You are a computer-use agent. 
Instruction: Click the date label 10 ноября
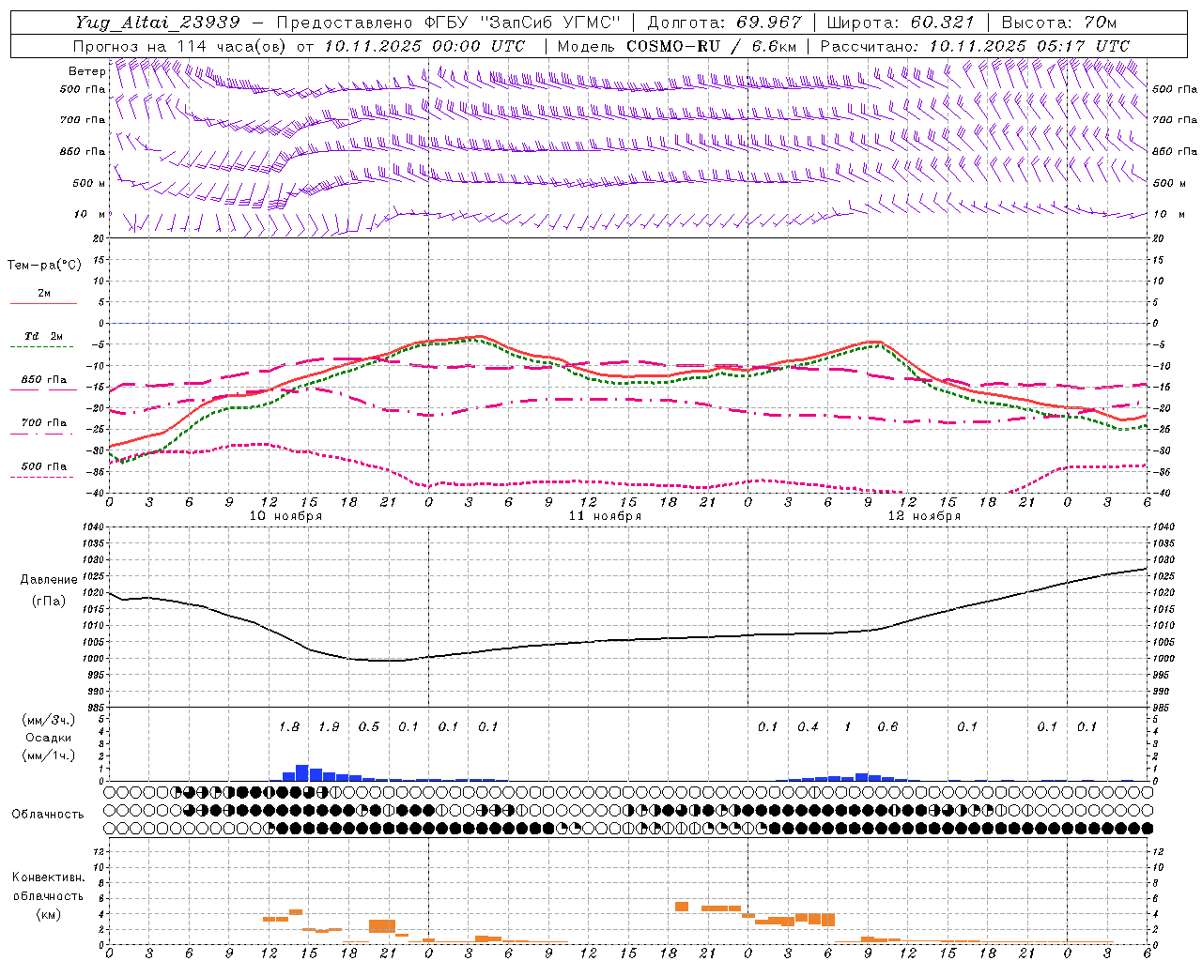coord(285,516)
